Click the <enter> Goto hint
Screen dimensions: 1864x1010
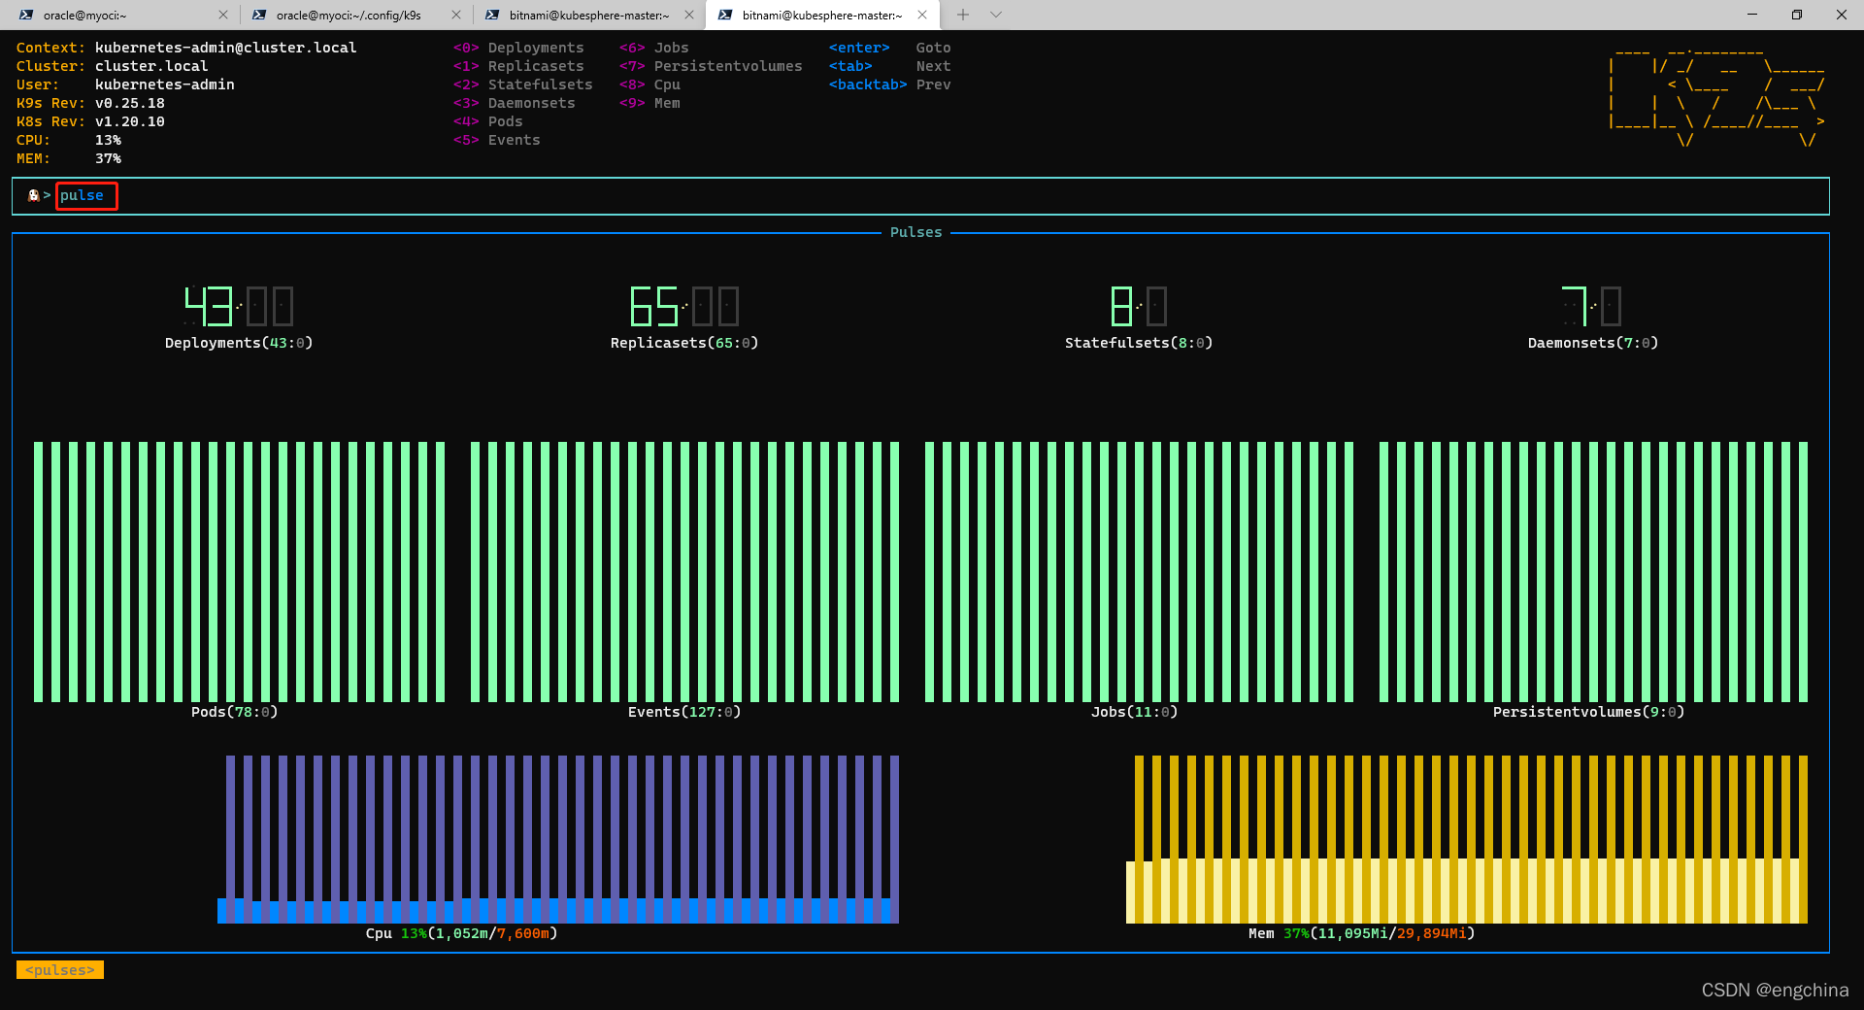[889, 48]
